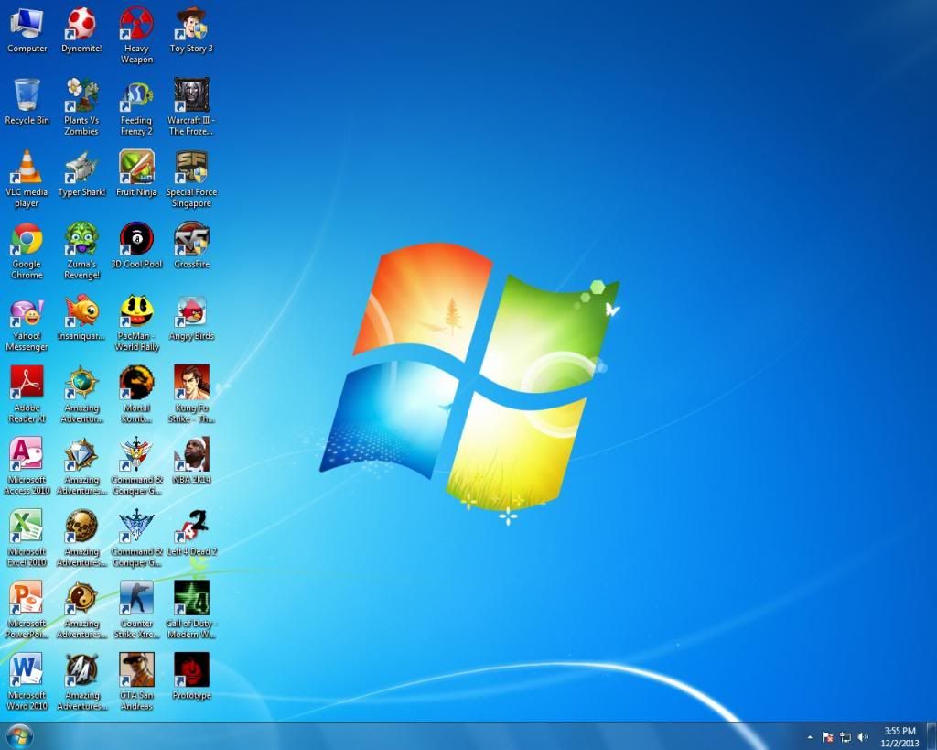Viewport: 937px width, 750px height.
Task: Click the NBA 2K14 desktop icon
Action: (191, 455)
